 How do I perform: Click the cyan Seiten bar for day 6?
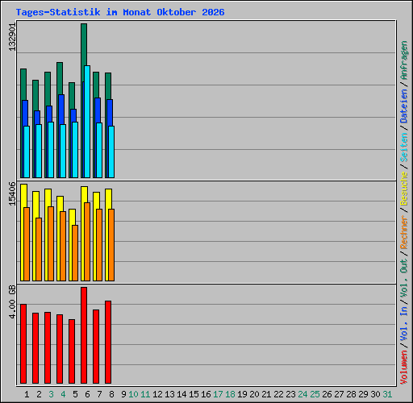click(x=87, y=122)
